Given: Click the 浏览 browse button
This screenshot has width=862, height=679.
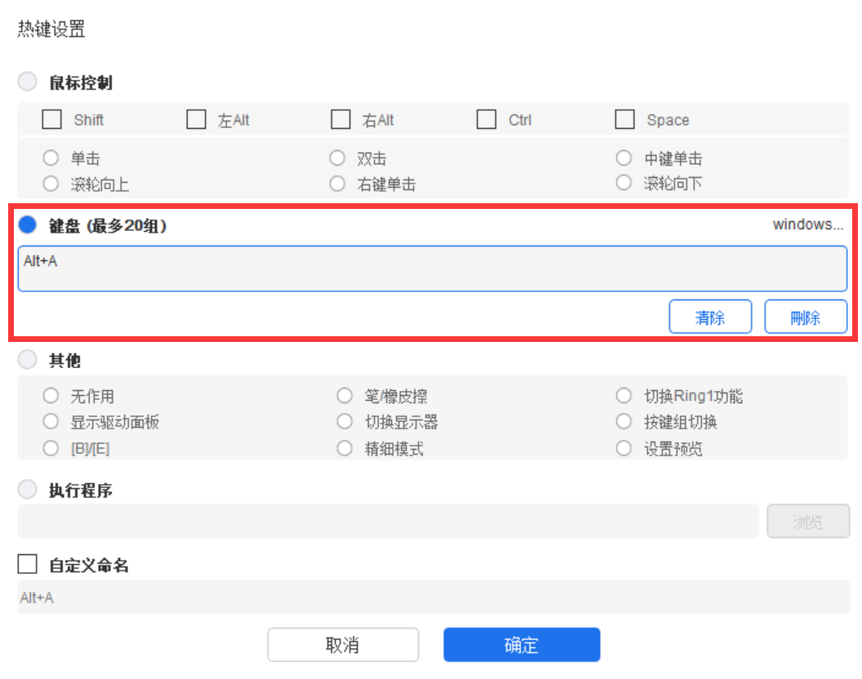Looking at the screenshot, I should [x=808, y=521].
